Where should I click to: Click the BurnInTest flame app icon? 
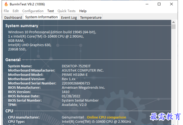coord(6,4)
